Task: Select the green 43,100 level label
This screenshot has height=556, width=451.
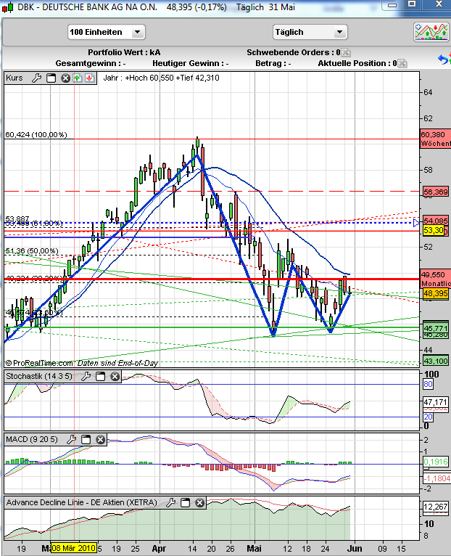Action: 436,361
